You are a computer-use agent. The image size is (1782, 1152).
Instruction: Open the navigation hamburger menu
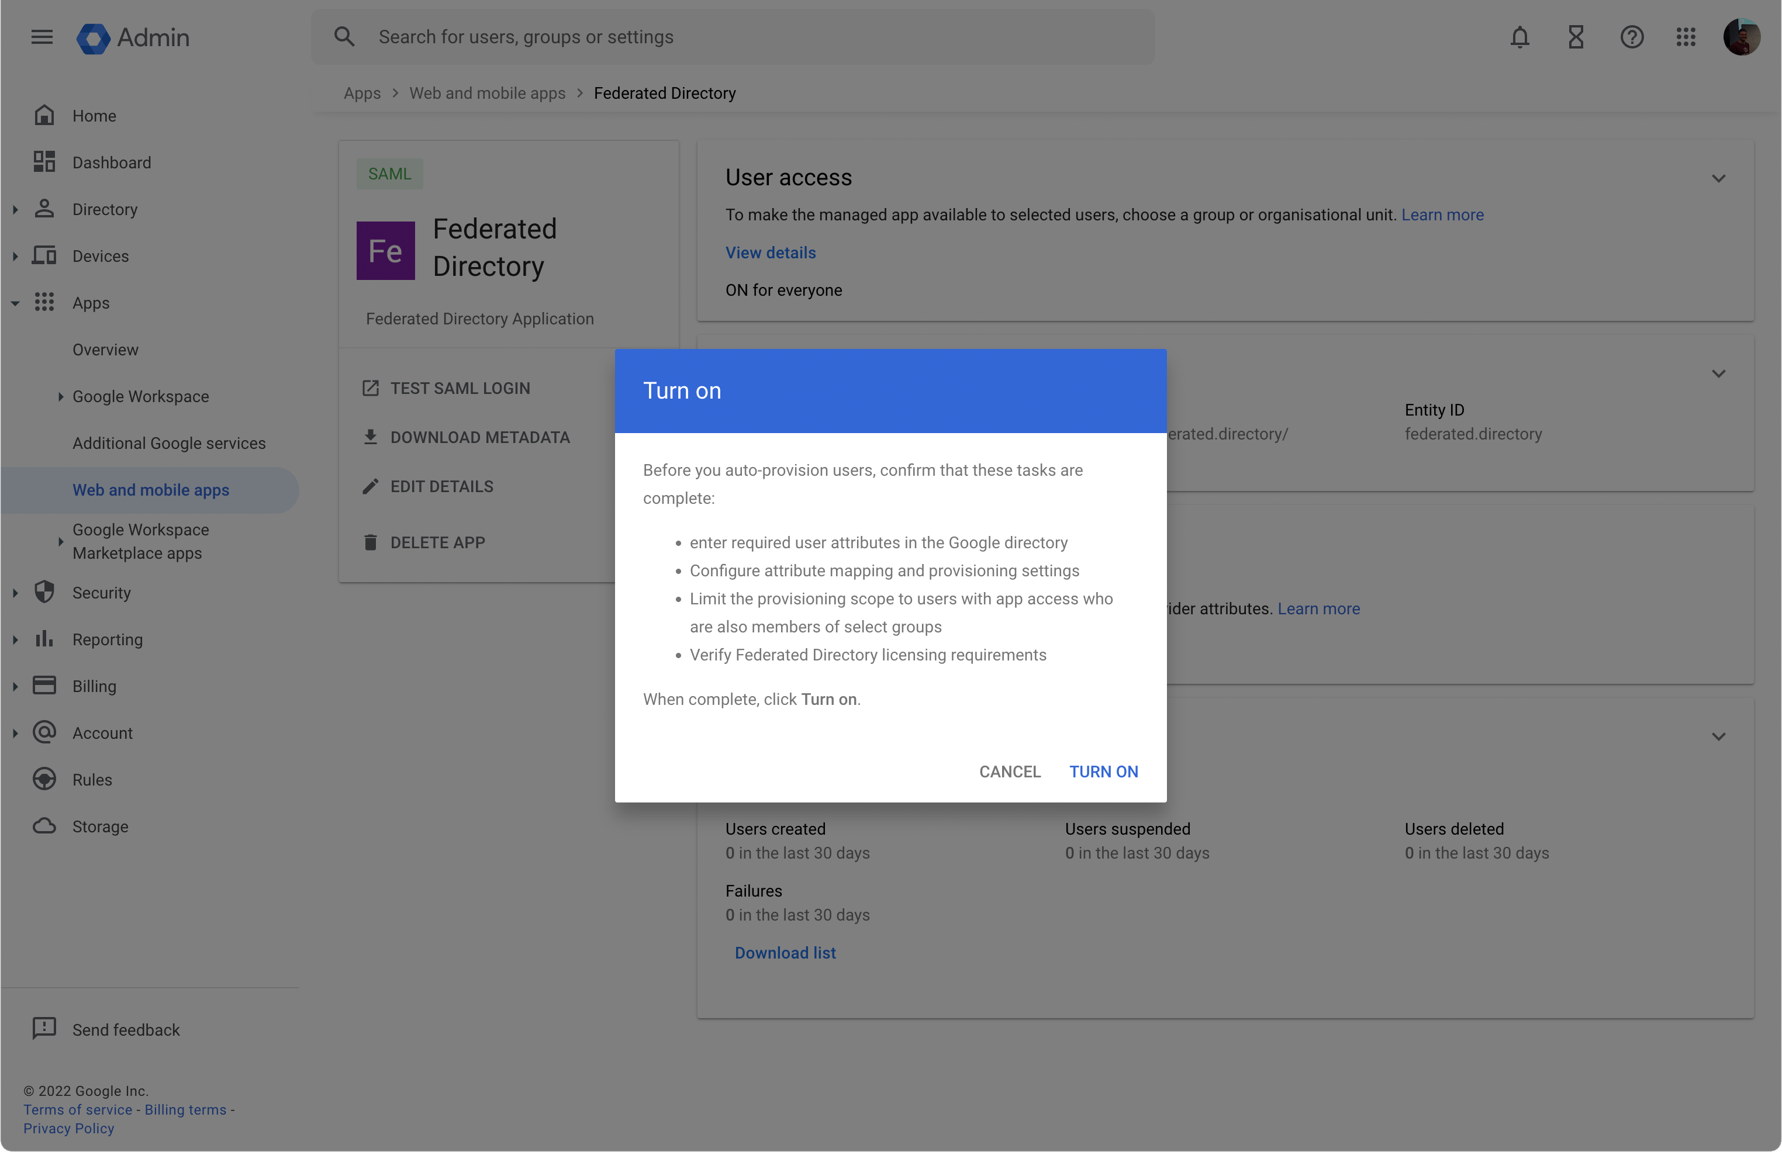click(x=42, y=36)
